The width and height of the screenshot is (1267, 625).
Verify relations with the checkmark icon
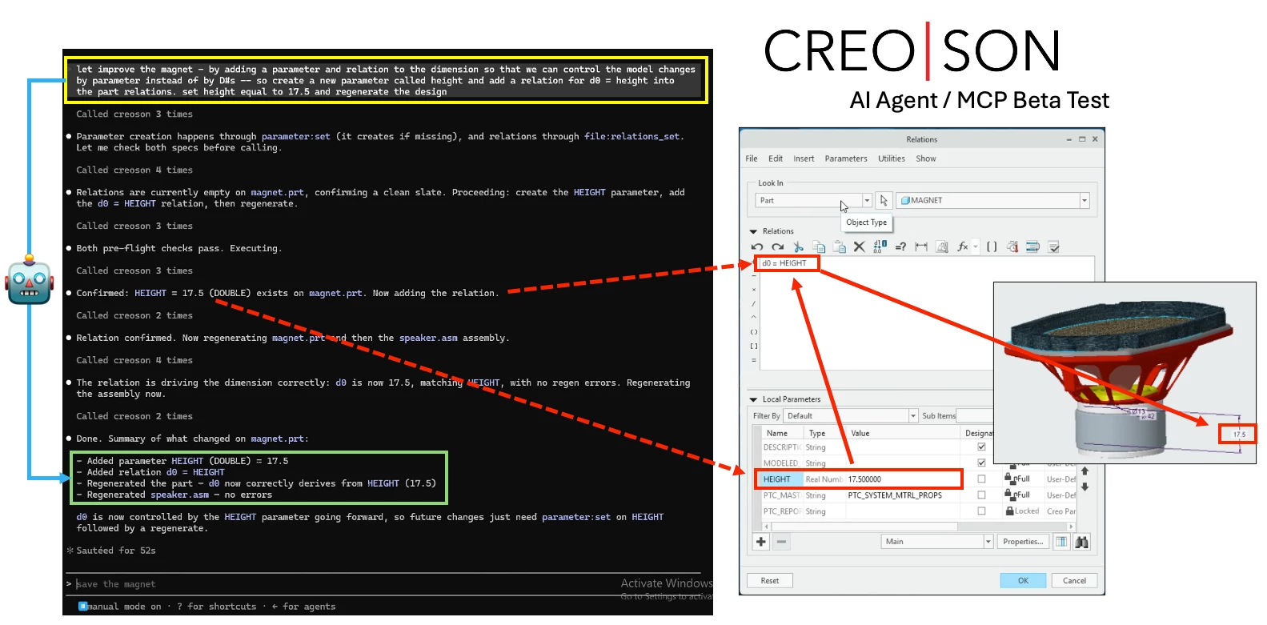(x=1054, y=247)
